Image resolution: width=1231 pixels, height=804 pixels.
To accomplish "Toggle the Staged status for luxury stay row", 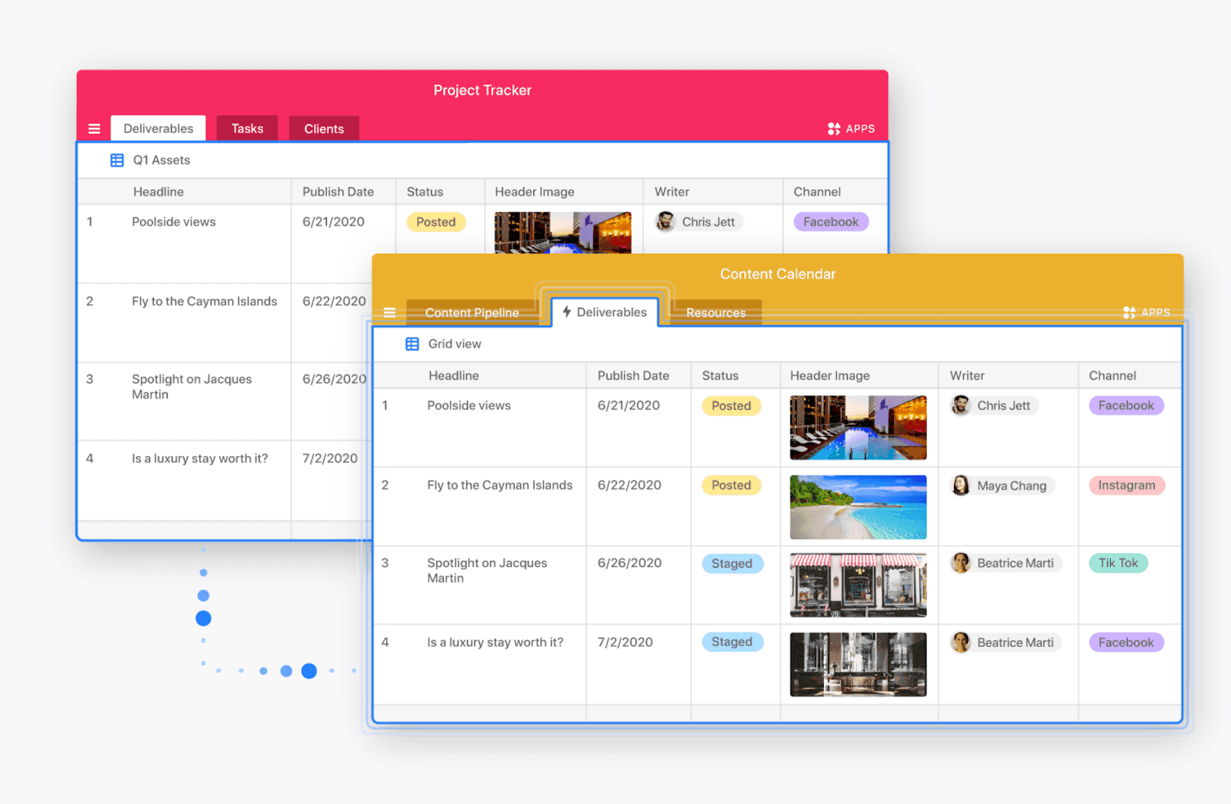I will click(x=732, y=642).
